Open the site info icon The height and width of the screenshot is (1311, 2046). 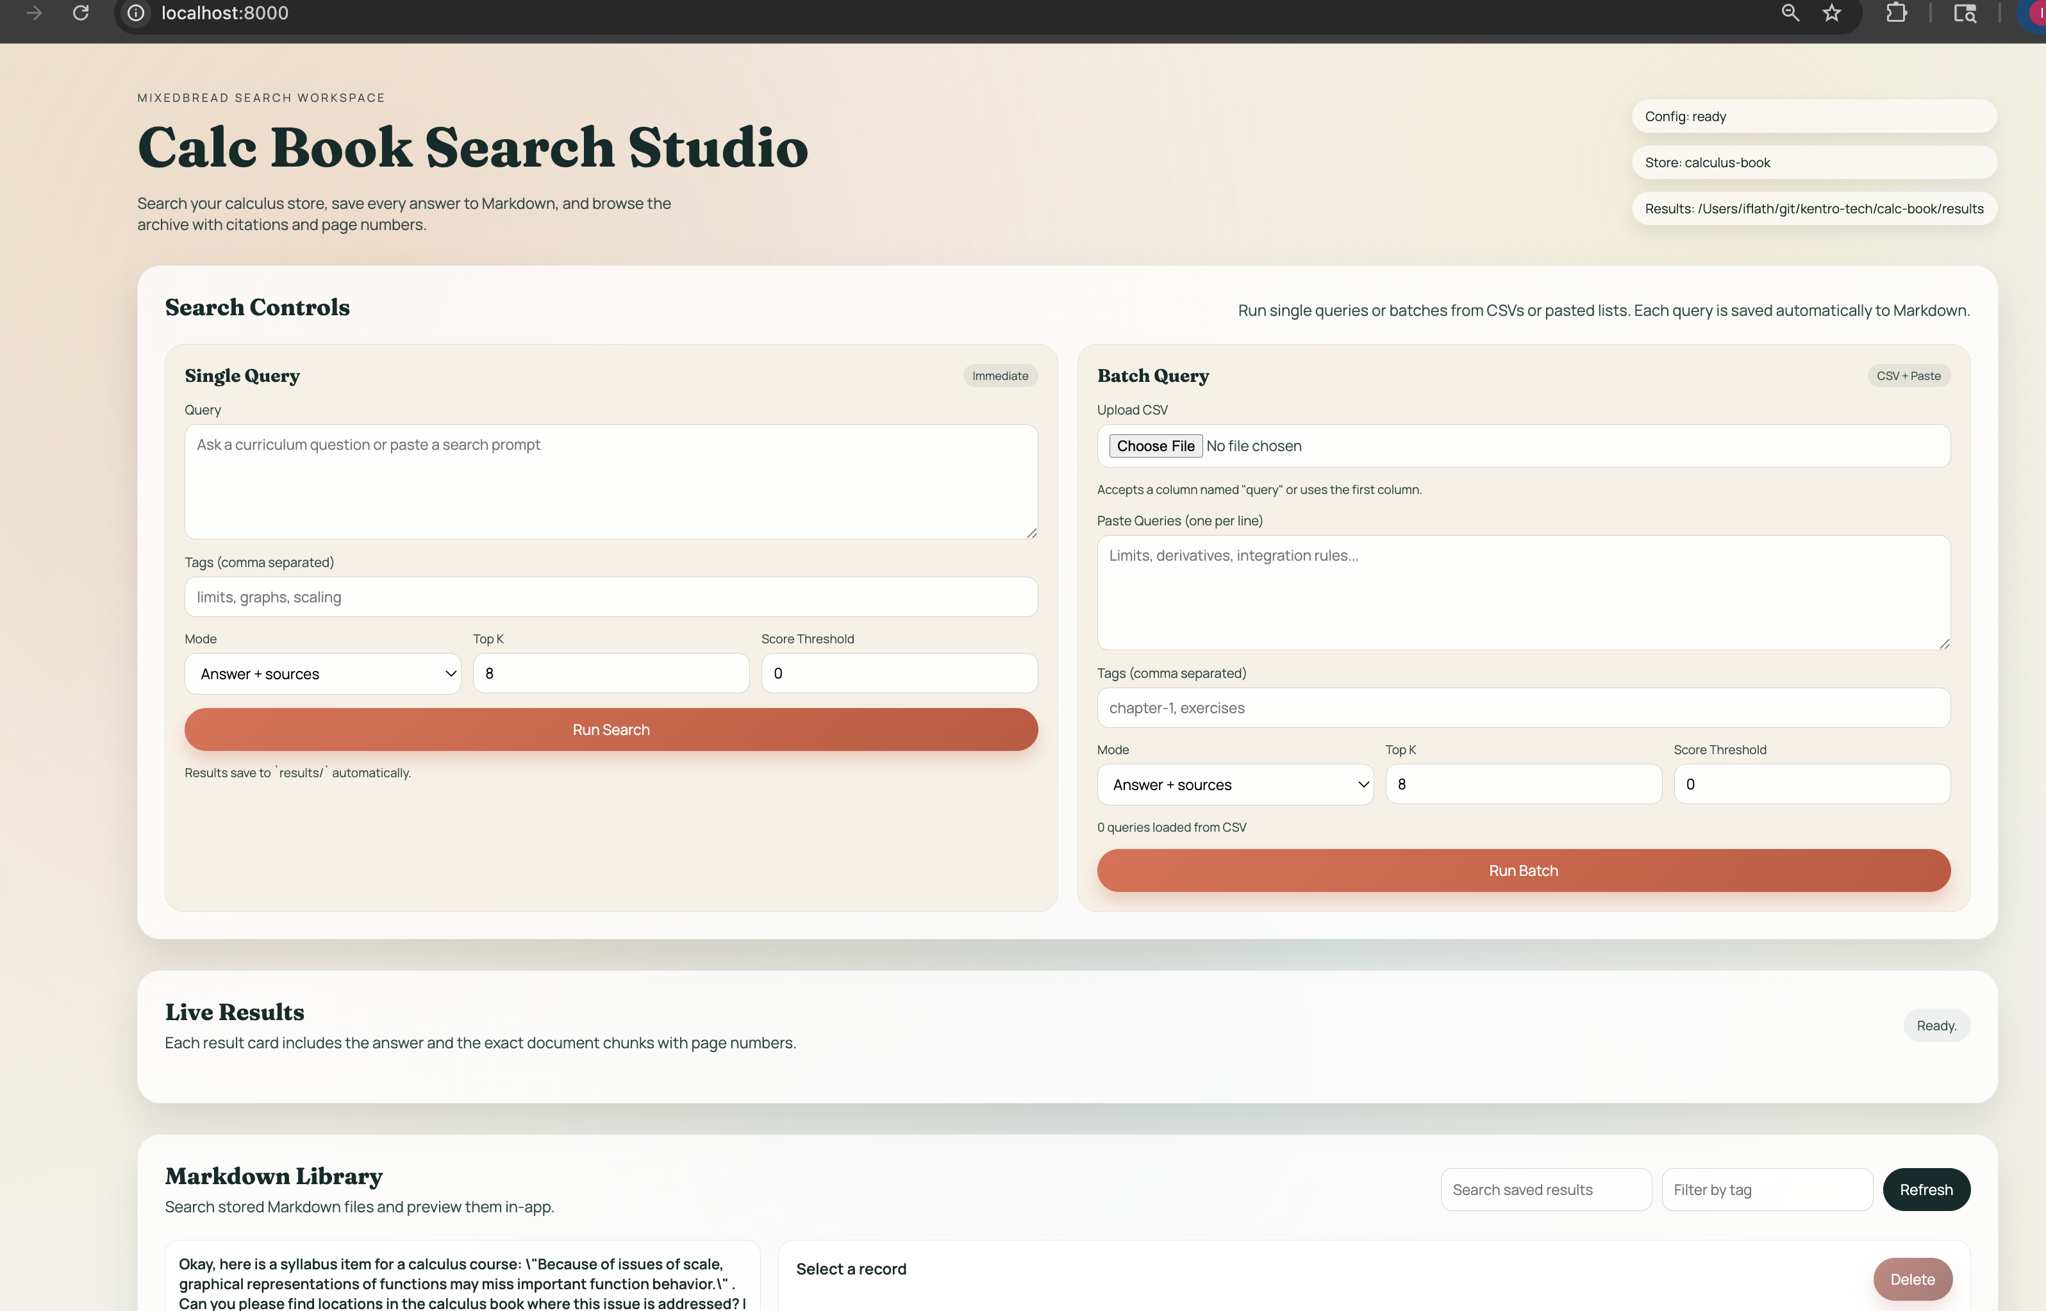click(x=135, y=13)
